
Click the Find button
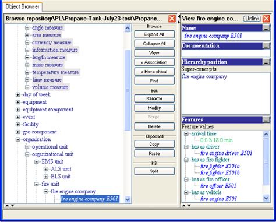coord(154,80)
